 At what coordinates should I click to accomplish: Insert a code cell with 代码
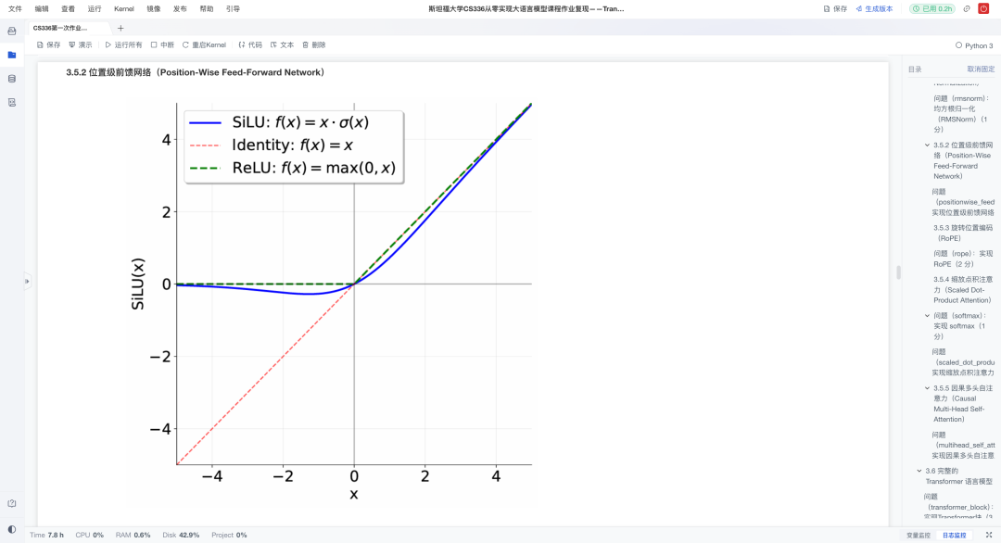coord(250,44)
